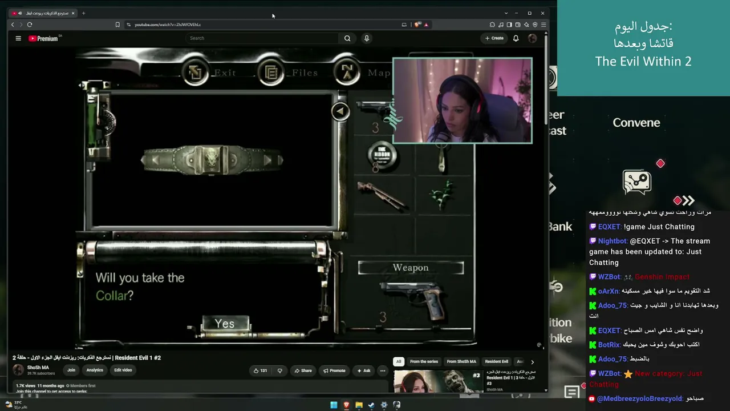This screenshot has height=411, width=730.
Task: Select the From the series chip
Action: point(424,361)
